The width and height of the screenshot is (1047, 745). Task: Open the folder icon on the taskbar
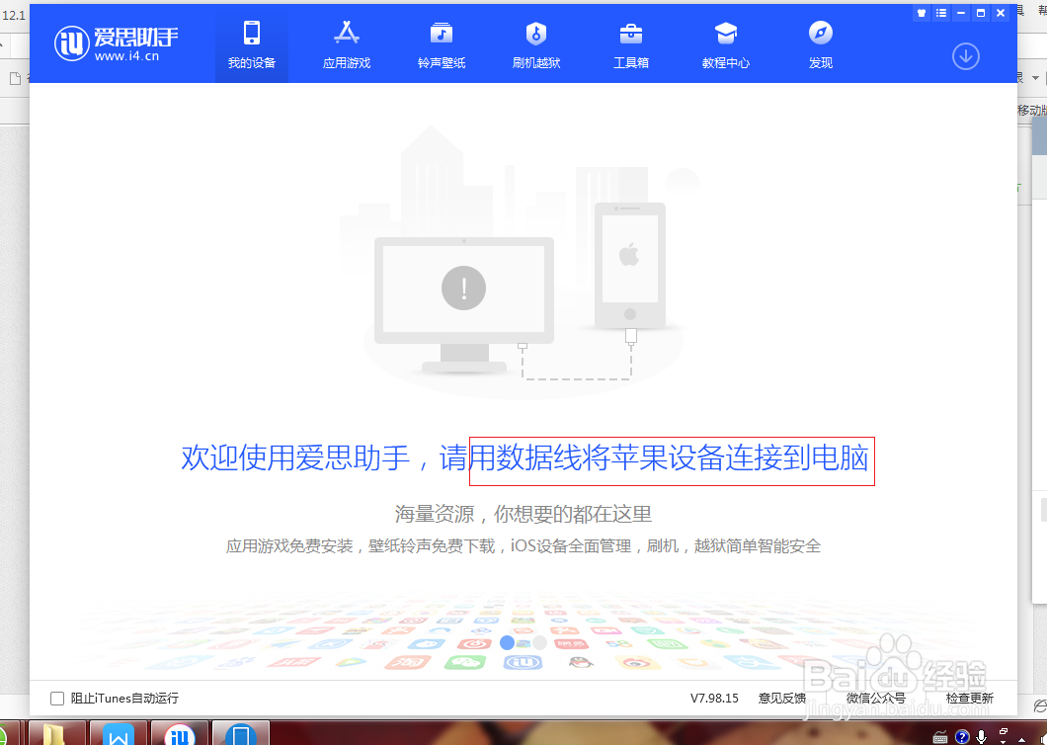point(54,733)
